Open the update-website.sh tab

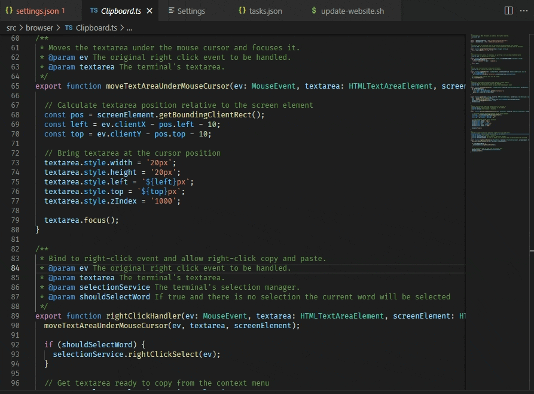[x=352, y=11]
